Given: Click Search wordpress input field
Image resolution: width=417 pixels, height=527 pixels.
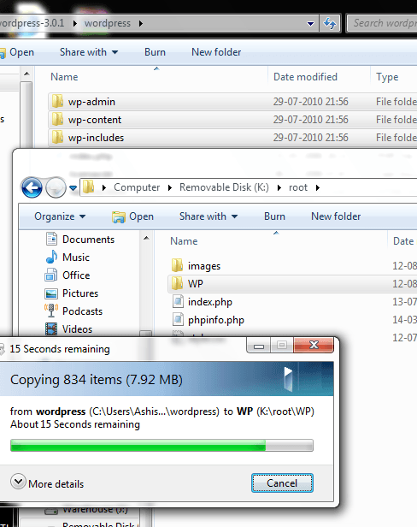Looking at the screenshot, I should coord(382,23).
